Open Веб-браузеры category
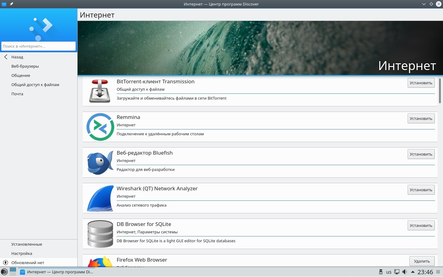Image resolution: width=443 pixels, height=277 pixels. click(x=39, y=66)
